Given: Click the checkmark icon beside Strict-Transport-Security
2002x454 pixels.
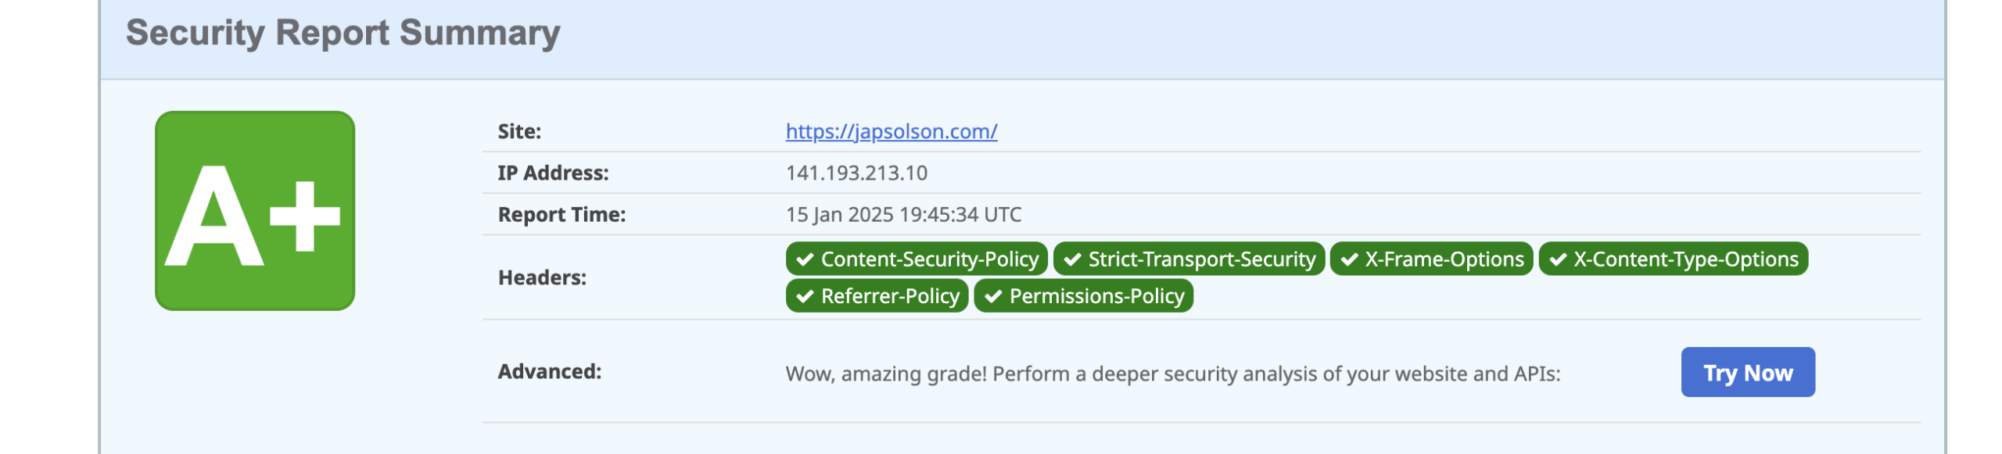Looking at the screenshot, I should 1072,259.
